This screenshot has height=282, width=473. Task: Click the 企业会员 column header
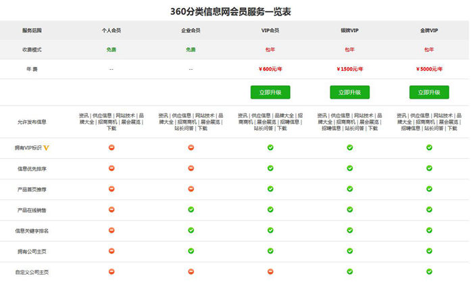[191, 30]
